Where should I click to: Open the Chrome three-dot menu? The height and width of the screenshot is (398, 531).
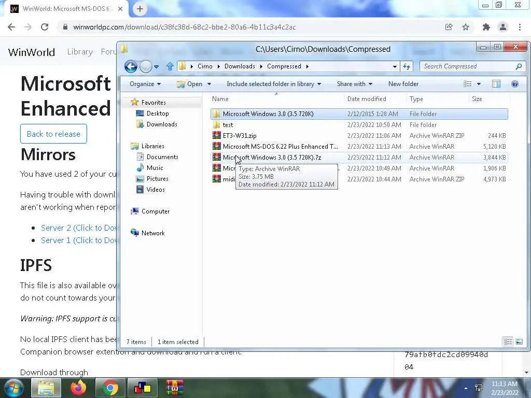point(520,27)
